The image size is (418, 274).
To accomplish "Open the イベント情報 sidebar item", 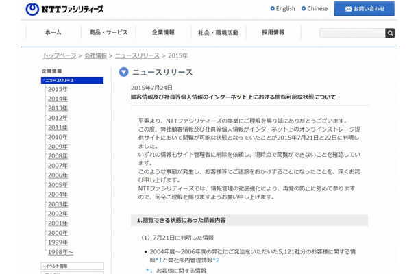I will pos(72,266).
